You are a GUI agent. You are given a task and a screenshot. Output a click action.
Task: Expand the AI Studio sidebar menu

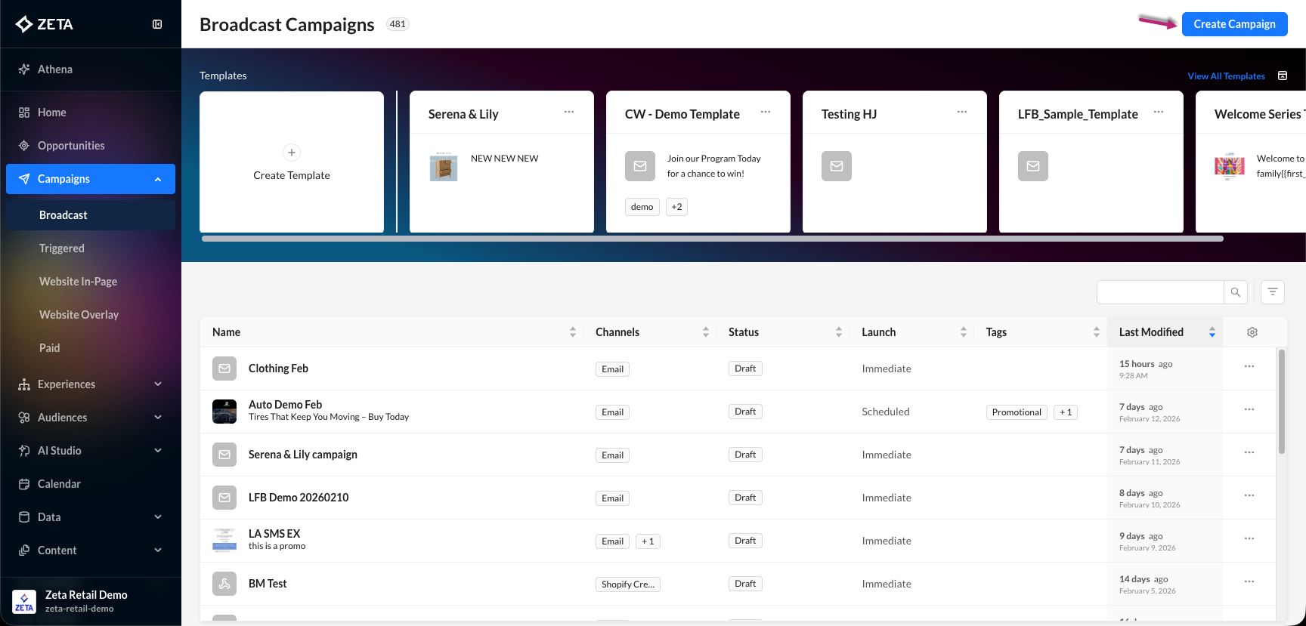point(158,451)
